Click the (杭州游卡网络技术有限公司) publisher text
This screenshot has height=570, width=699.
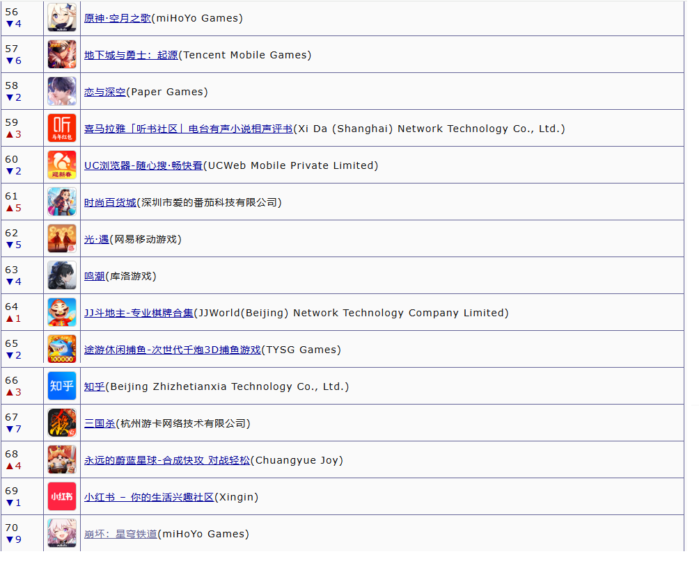[183, 423]
